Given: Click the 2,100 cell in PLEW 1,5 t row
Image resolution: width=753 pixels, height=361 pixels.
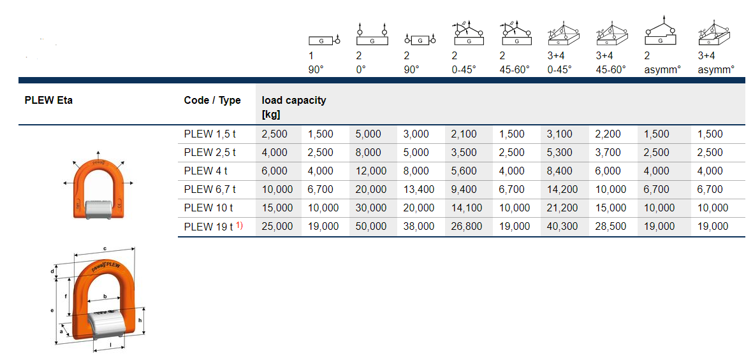Looking at the screenshot, I should (464, 134).
